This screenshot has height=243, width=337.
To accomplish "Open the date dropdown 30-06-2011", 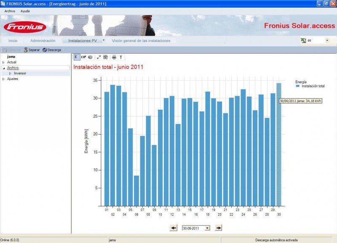I will coord(207,228).
